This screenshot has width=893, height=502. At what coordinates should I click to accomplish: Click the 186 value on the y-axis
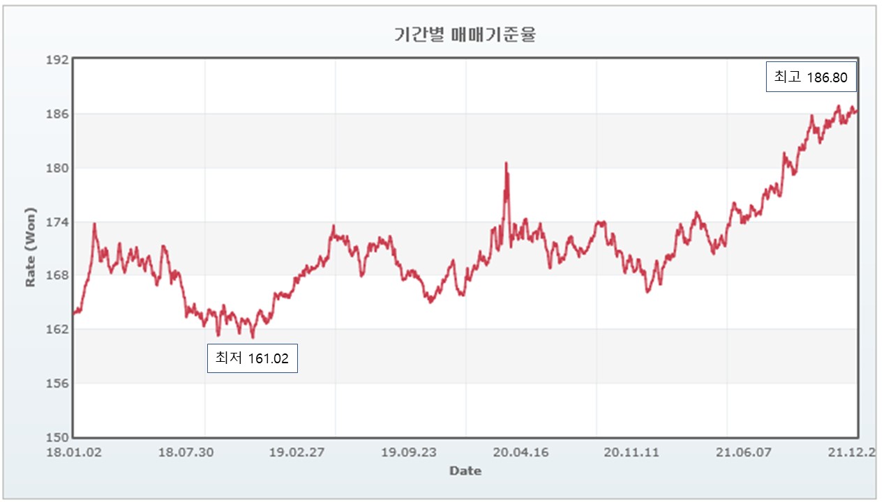tap(58, 114)
